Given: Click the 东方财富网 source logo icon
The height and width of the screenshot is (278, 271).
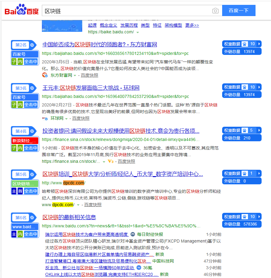Looking at the screenshot, I should coord(45,75).
